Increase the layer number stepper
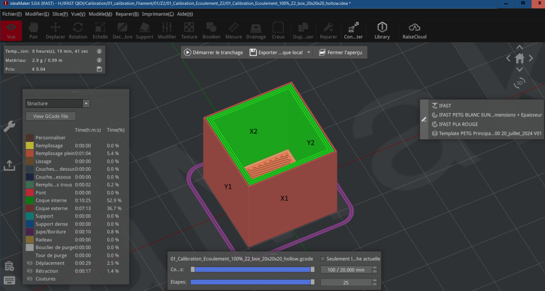Screen dimensions: 545x291 (374, 268)
